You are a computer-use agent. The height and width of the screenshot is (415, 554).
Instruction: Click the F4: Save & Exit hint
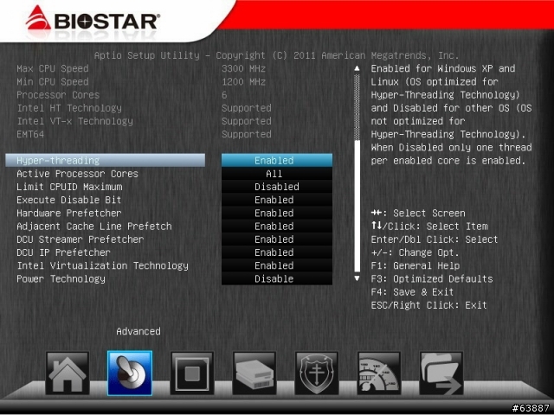click(x=412, y=292)
